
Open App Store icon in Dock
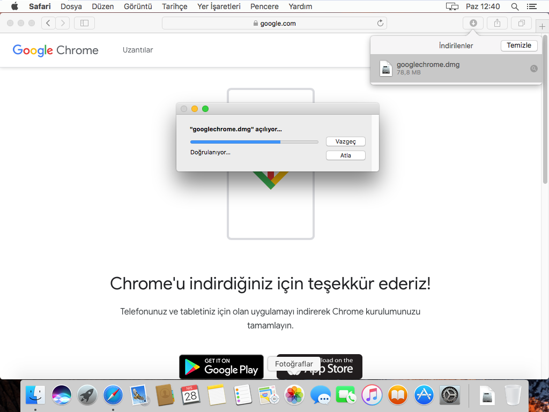point(424,395)
